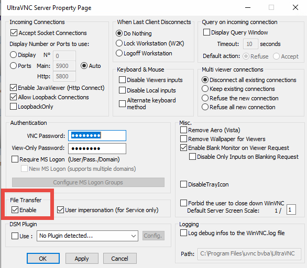Enable Require MS Logon checkbox
The image size is (307, 268).
15,159
